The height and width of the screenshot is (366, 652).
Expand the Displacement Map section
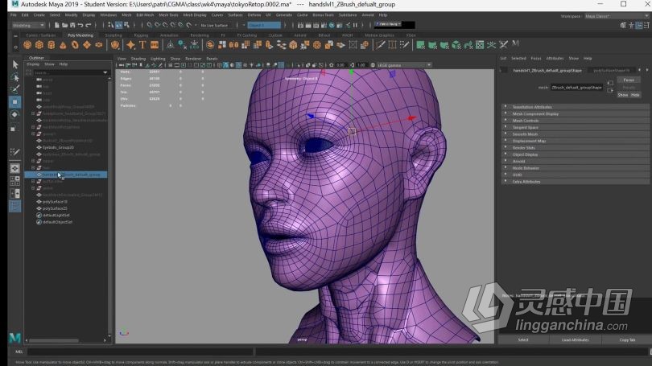576,141
